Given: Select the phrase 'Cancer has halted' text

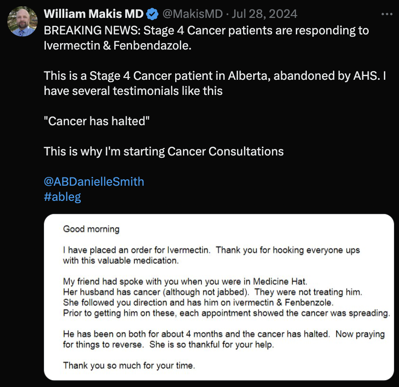Looking at the screenshot, I should 96,121.
